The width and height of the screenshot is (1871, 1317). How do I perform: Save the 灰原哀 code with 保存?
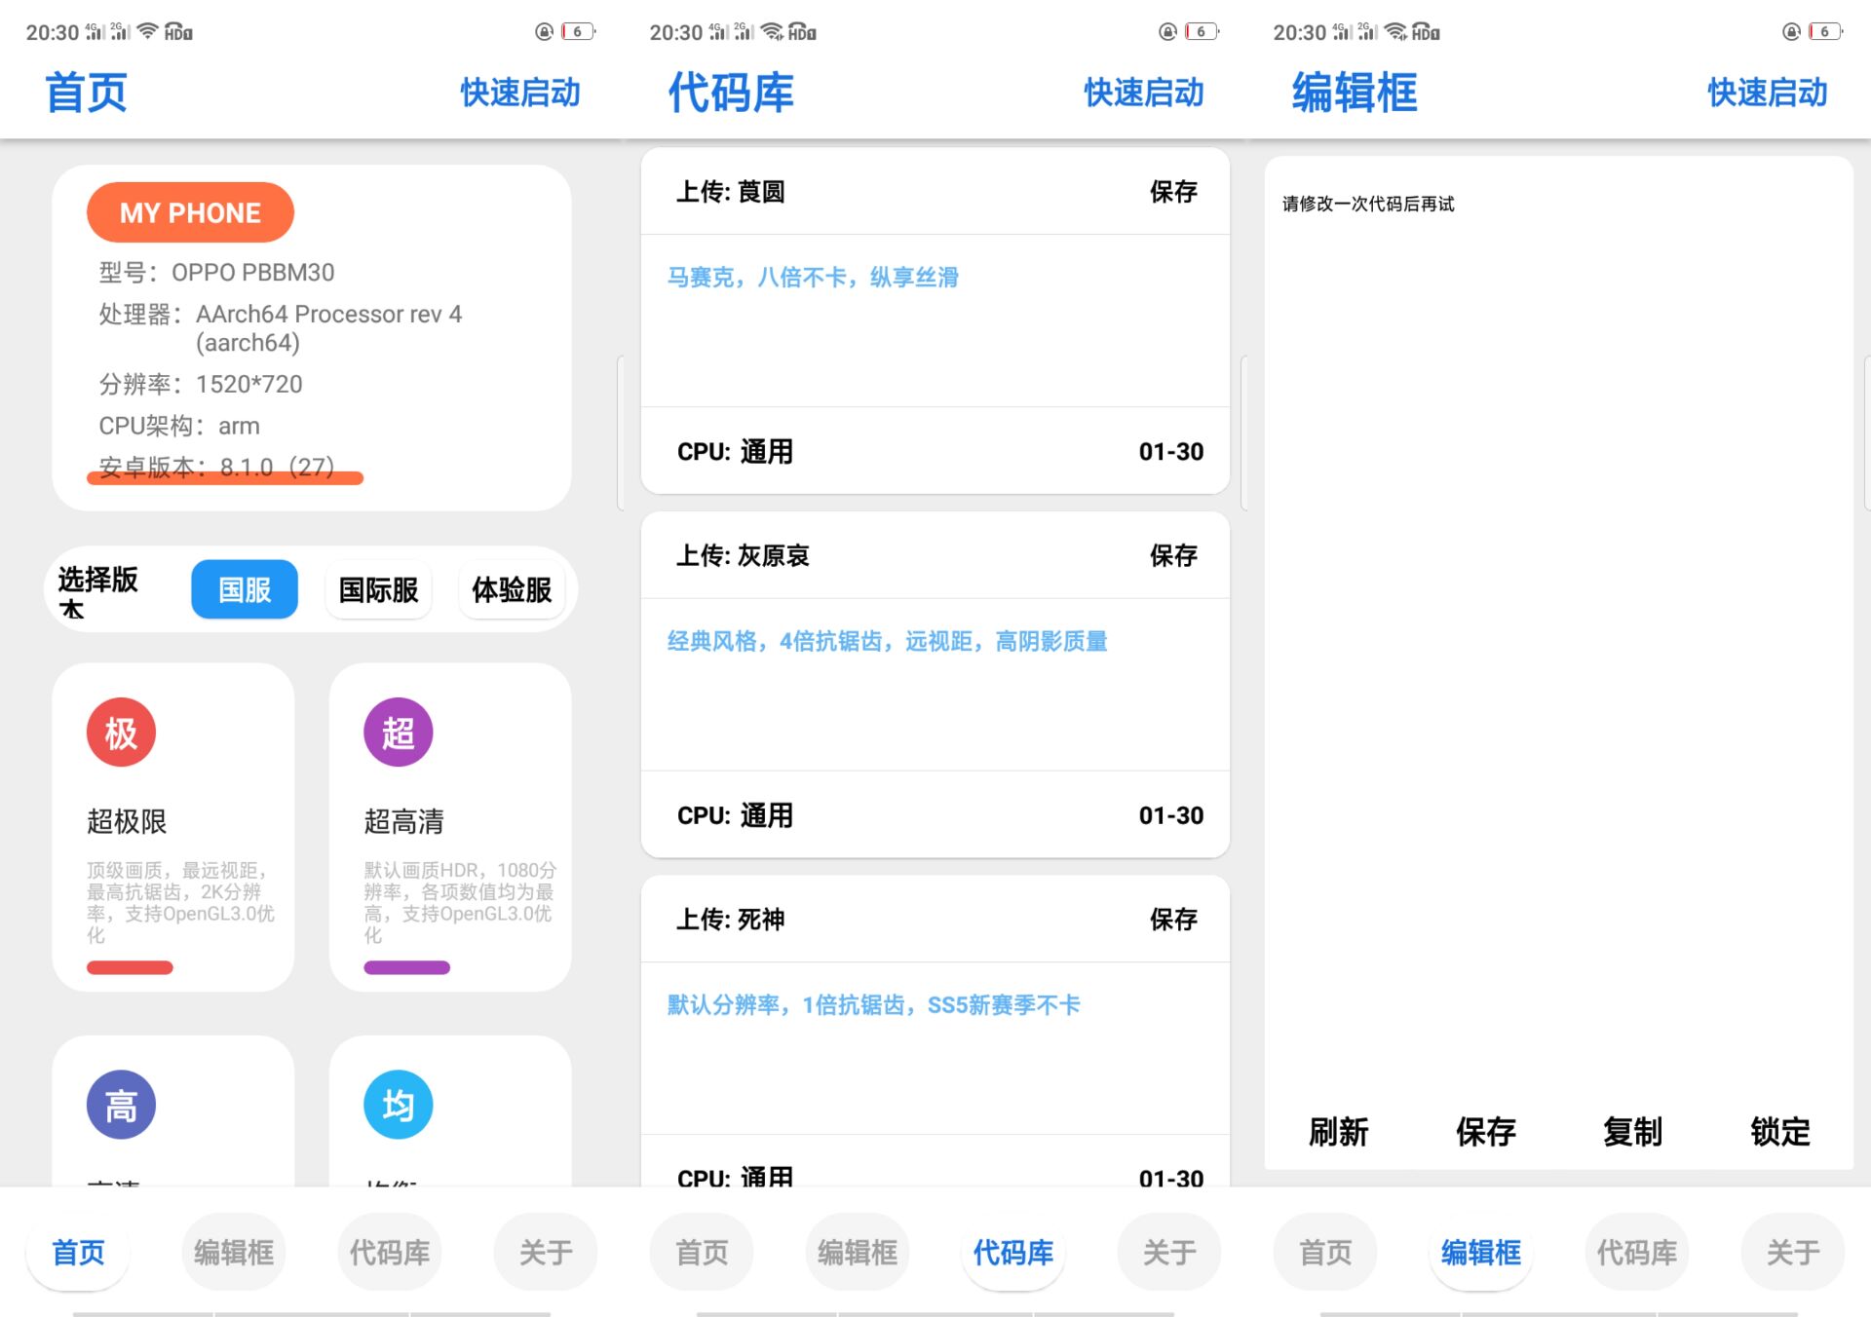tap(1174, 555)
